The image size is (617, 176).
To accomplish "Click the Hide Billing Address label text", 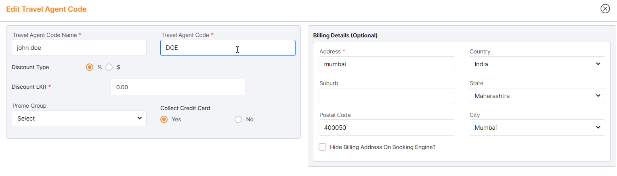I will click(382, 147).
